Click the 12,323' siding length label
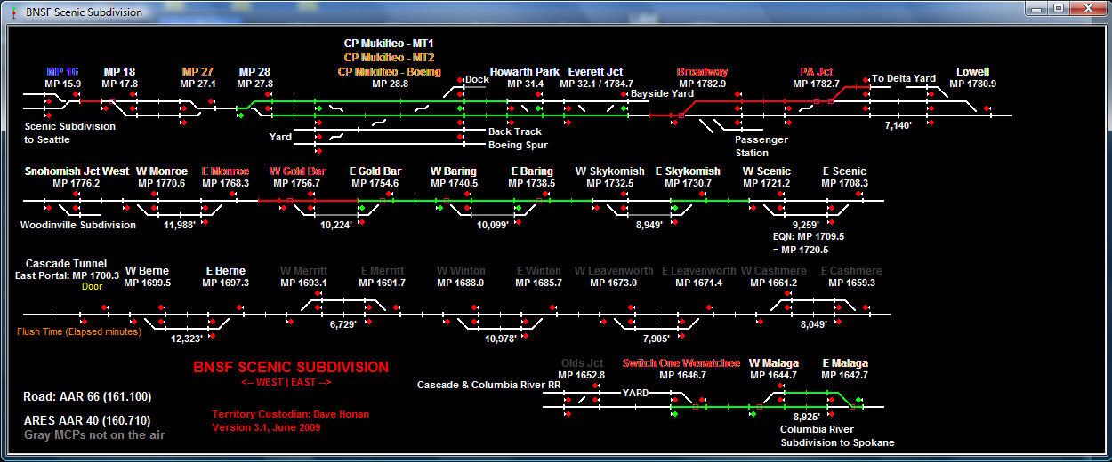1112x462 pixels. point(187,339)
